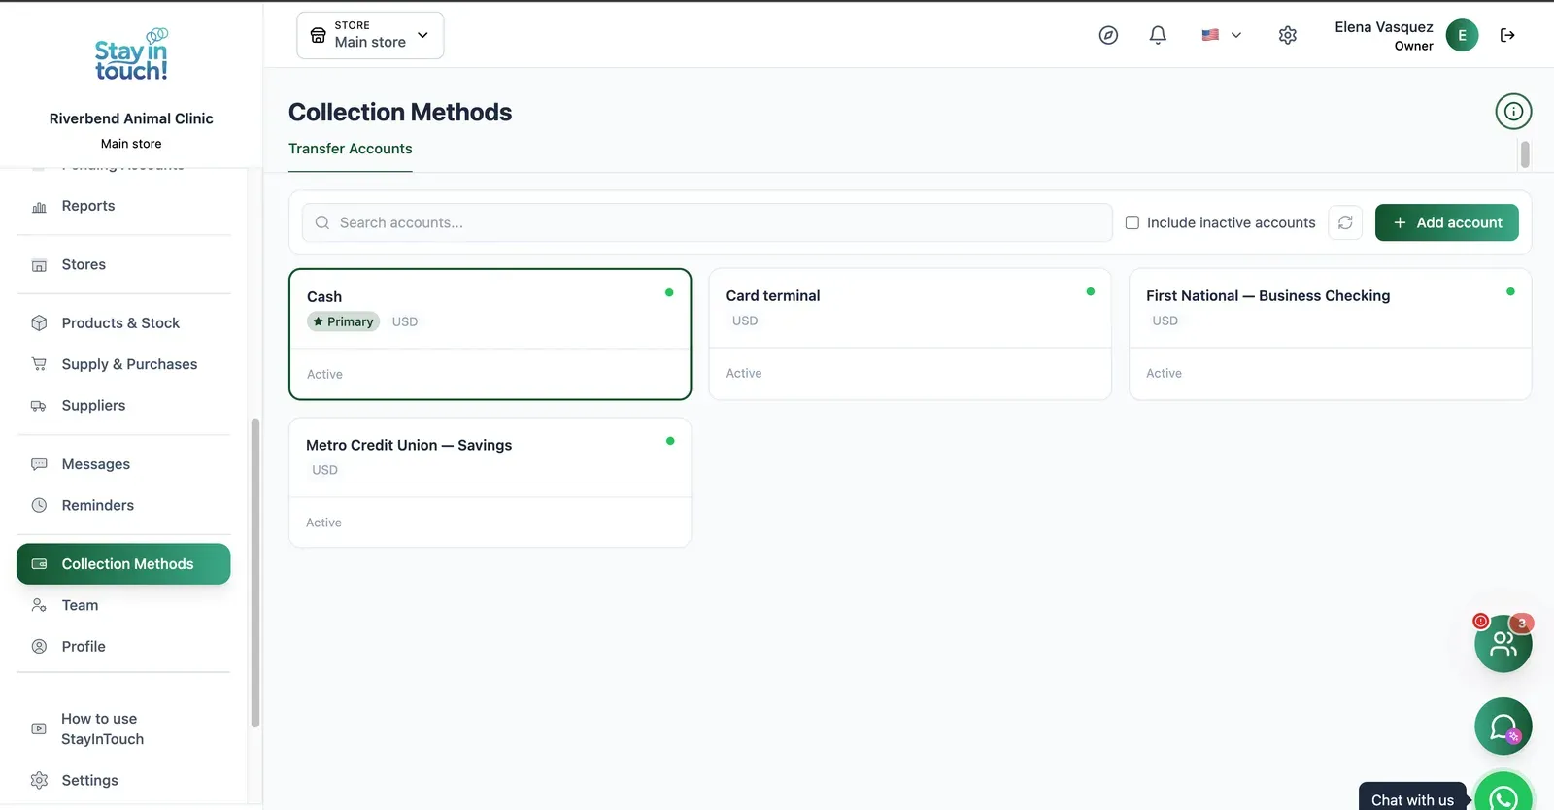Screen dimensions: 1554x810
Task: Click the Chat with us tooltip
Action: 1413,796
